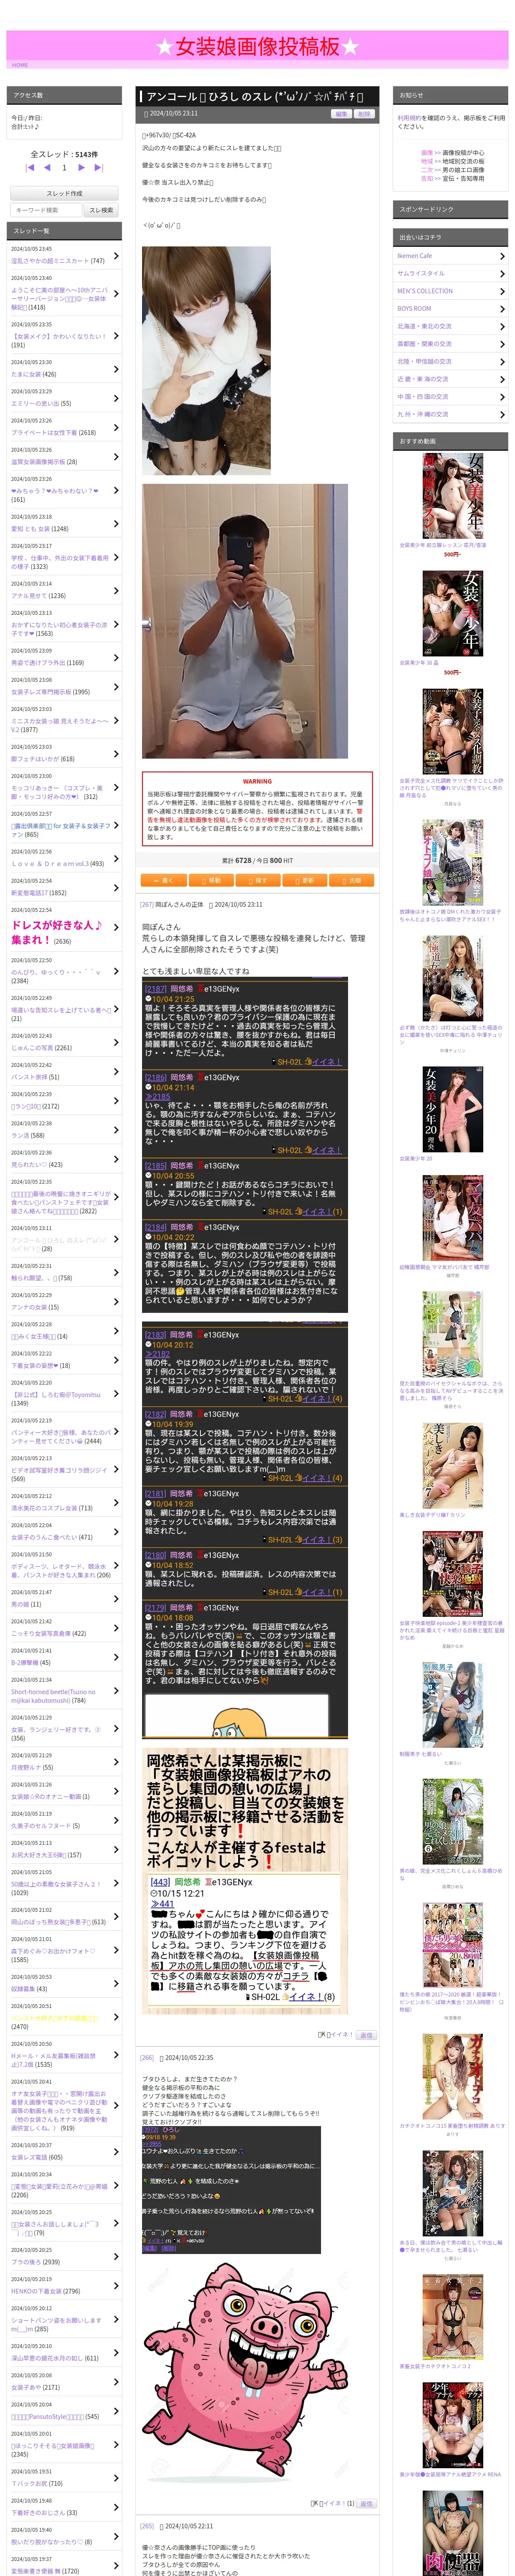
Task: Click chevron beside Love & Dream vol.3 thread
Action: (x=116, y=859)
